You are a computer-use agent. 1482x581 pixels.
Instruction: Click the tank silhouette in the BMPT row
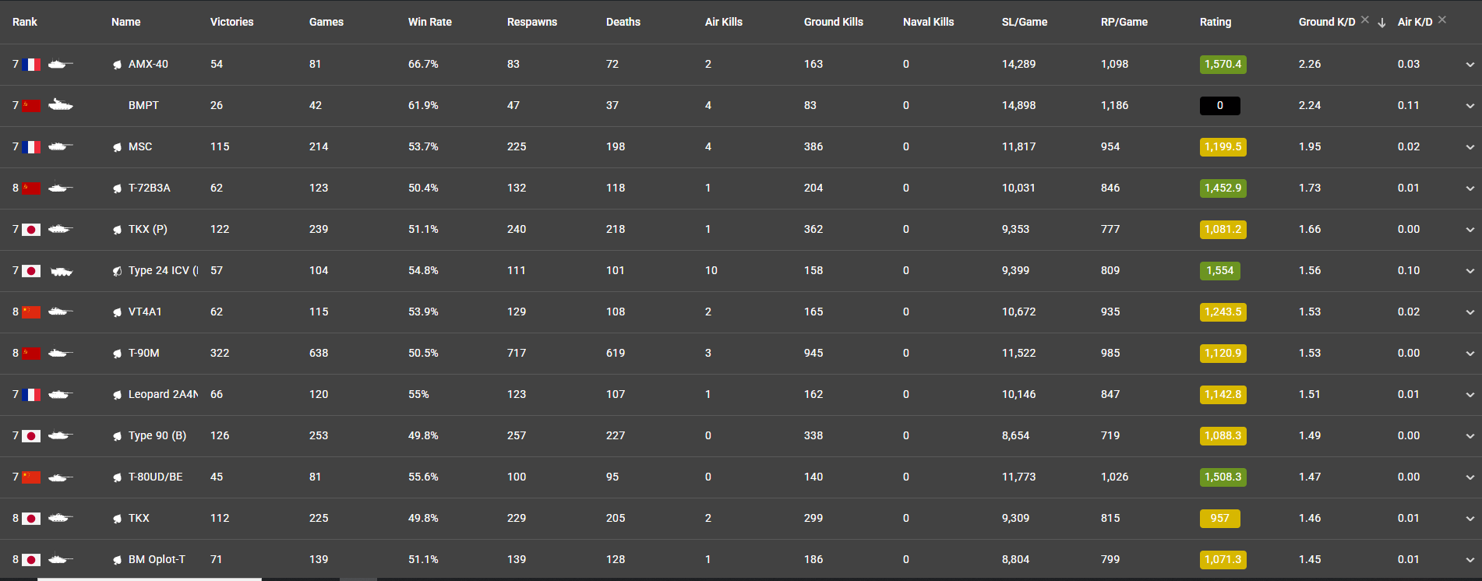60,105
